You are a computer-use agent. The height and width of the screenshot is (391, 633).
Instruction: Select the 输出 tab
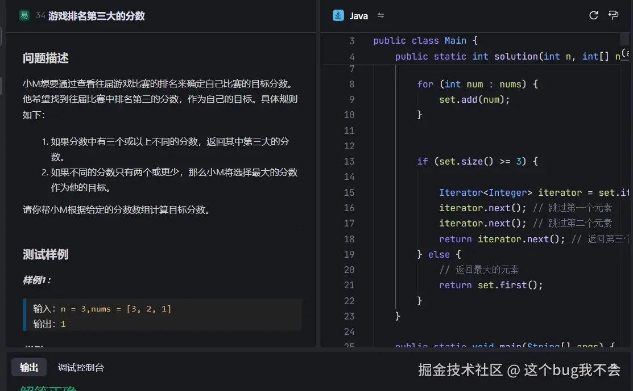[28, 367]
